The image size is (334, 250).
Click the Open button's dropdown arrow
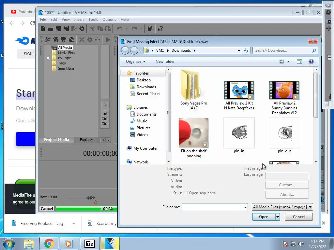point(278,217)
